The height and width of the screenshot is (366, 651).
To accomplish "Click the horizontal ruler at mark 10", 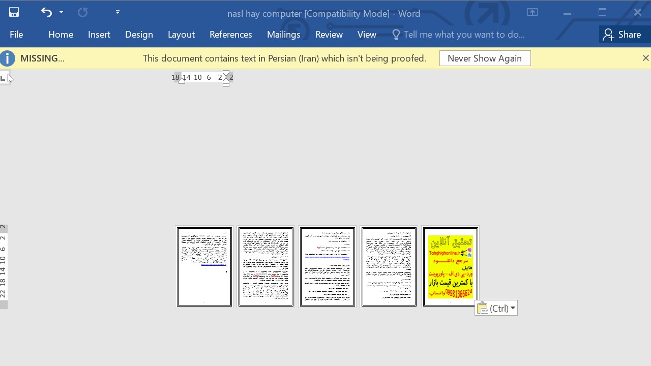I will [x=197, y=77].
